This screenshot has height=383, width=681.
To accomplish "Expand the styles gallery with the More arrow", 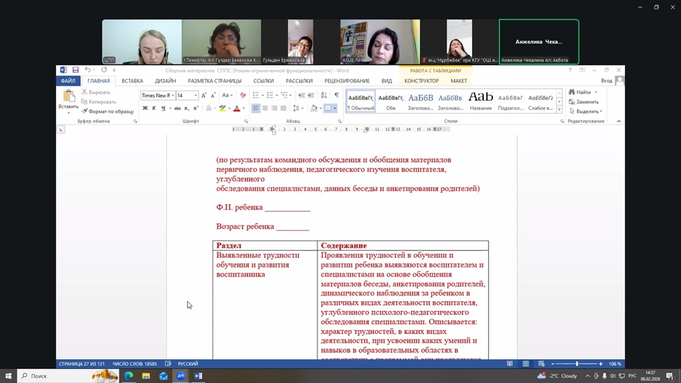I will [559, 110].
